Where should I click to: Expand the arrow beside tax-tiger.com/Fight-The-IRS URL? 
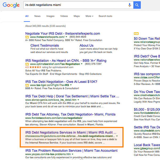[71, 85]
